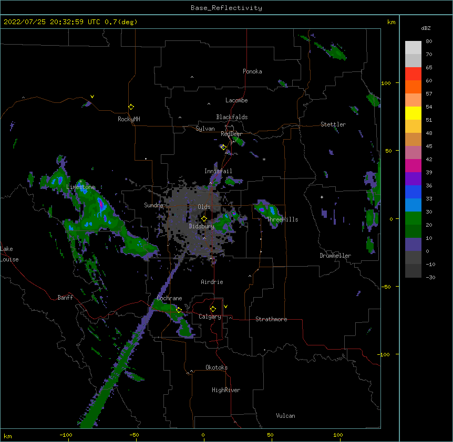Click the red 60-65 dBZ legend color
The image size is (453, 442).
click(x=413, y=73)
